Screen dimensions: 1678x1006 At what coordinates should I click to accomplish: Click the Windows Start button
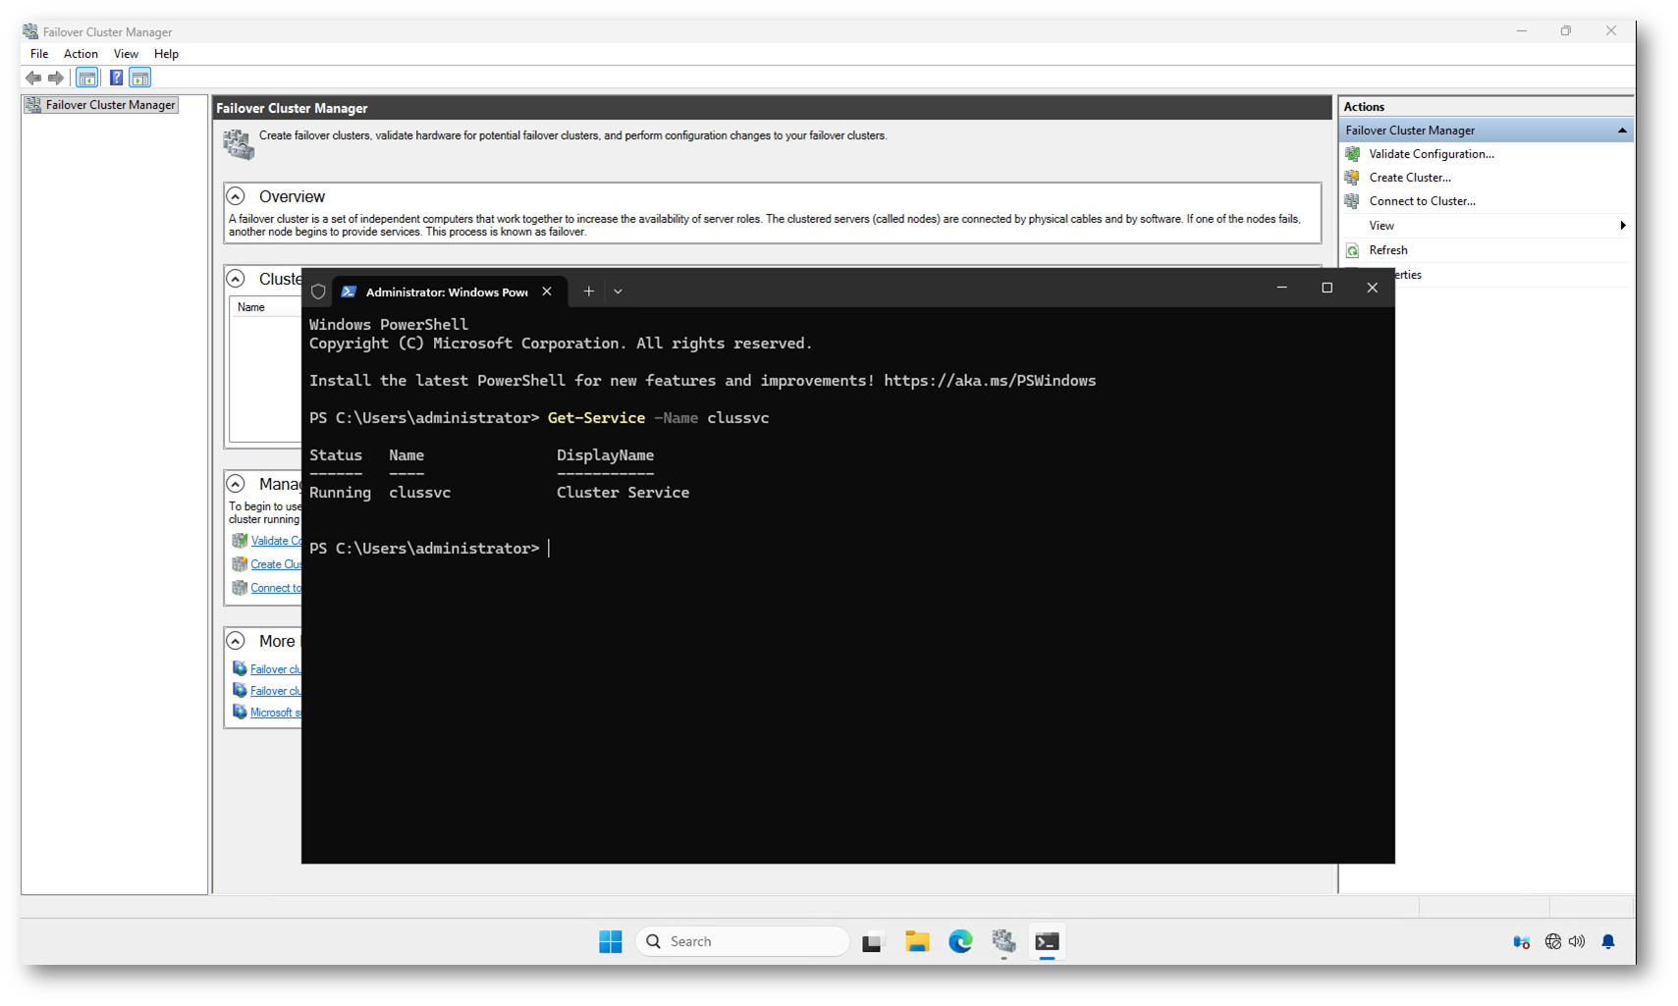[610, 941]
